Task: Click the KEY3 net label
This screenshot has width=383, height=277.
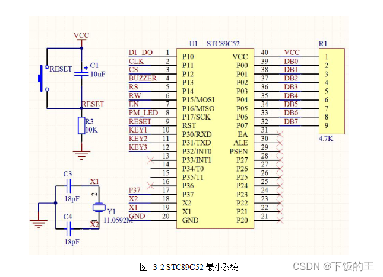Action: coord(138,147)
